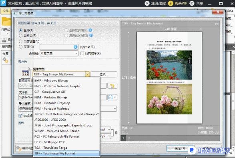Viewport: 235px width, 158px height.
Task: Select the 选择的页面 radio option
Action: pos(66,30)
